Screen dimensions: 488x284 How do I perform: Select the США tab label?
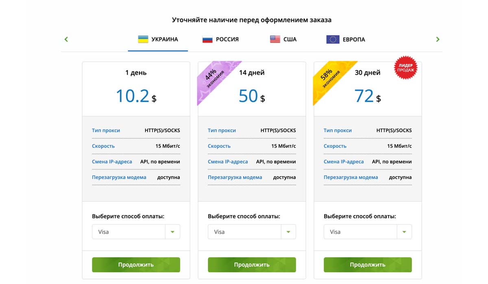click(290, 39)
